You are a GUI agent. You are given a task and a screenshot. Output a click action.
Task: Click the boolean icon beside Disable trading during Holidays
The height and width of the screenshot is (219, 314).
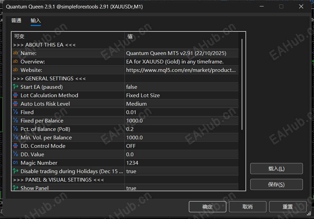click(16, 171)
